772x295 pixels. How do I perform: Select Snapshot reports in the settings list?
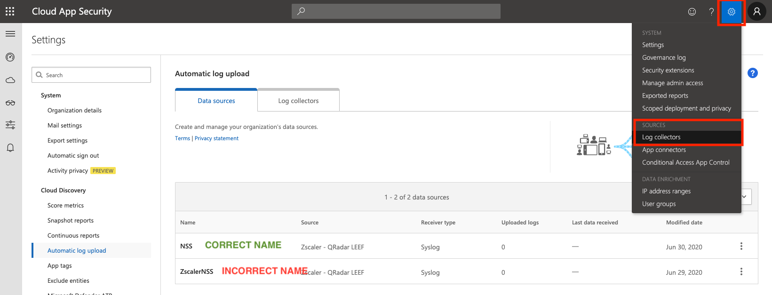[71, 220]
